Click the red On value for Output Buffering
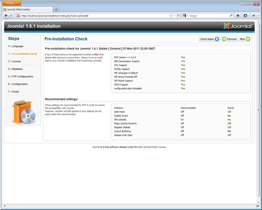 coord(229,131)
